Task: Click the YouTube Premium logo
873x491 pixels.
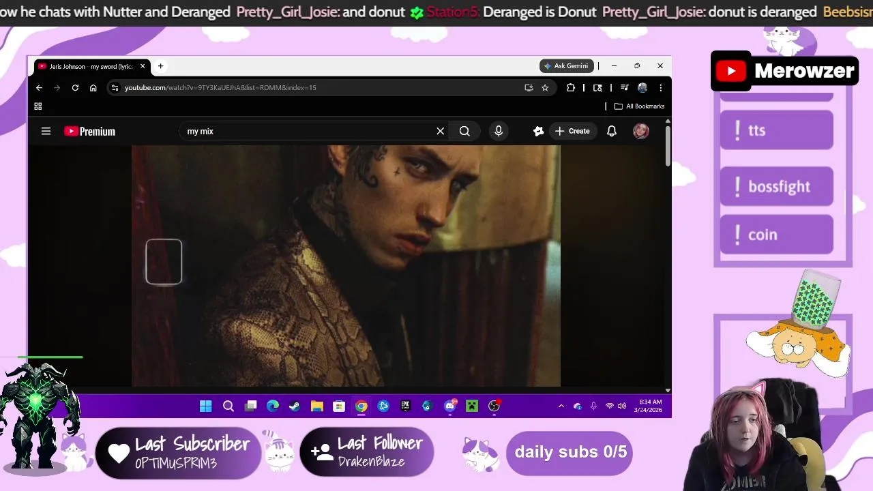Action: [x=89, y=131]
